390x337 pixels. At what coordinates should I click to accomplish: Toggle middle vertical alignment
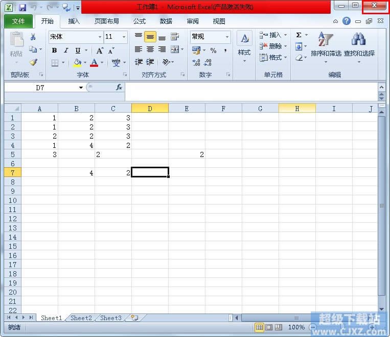pyautogui.click(x=150, y=37)
